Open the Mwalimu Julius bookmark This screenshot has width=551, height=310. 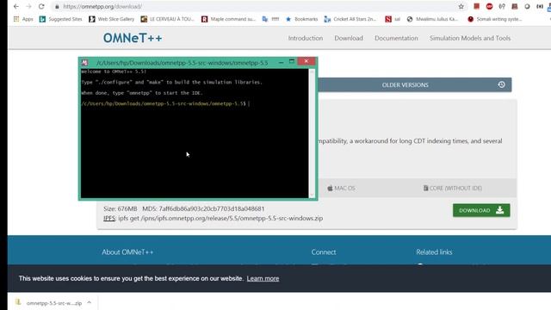pos(432,19)
